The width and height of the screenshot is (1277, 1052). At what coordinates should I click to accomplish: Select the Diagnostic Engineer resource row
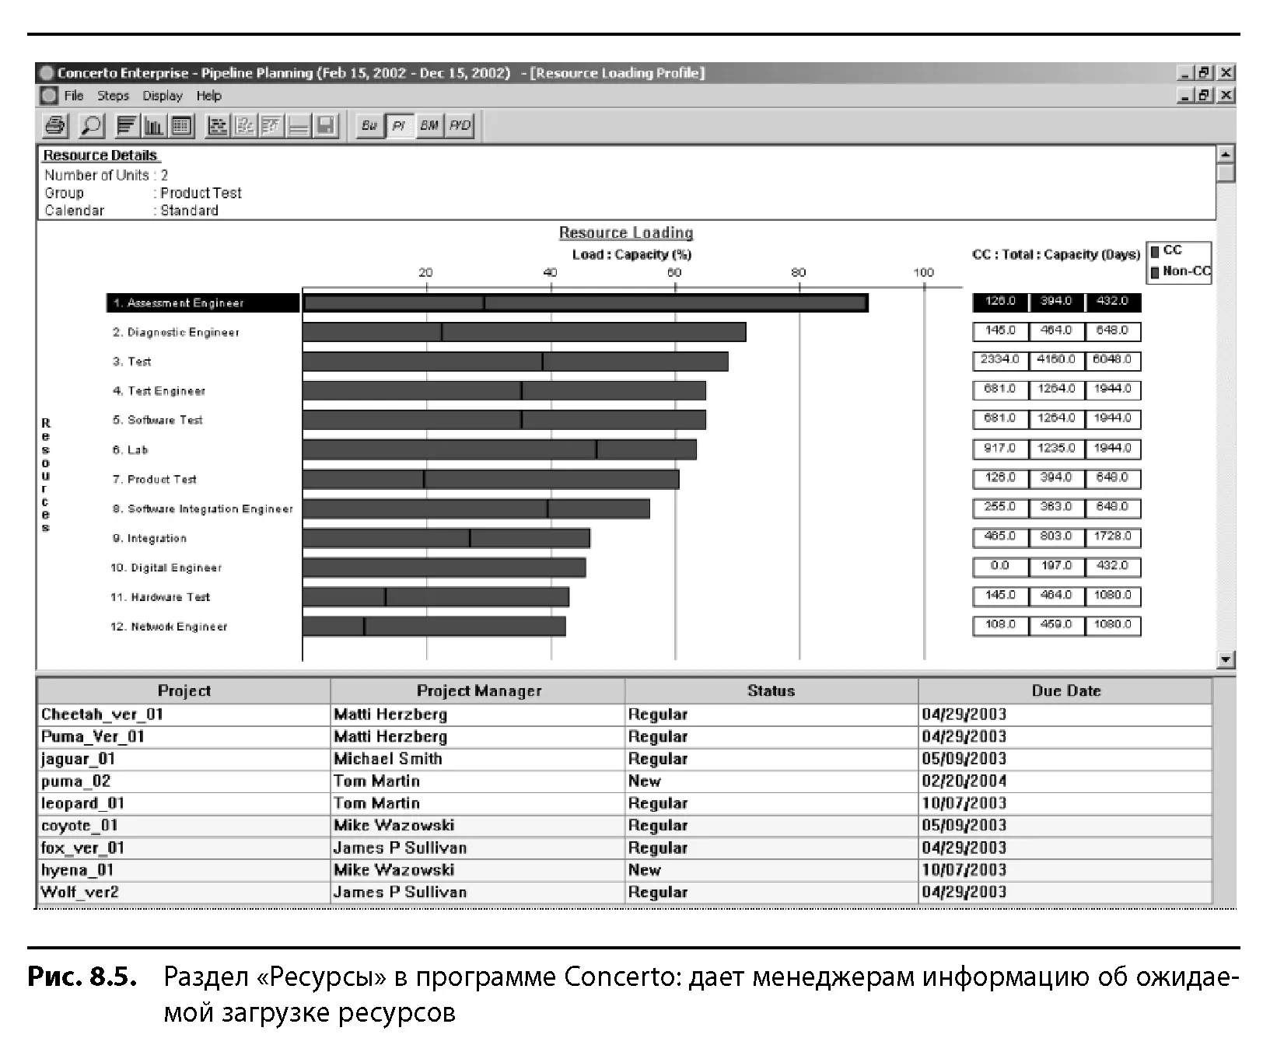(176, 333)
